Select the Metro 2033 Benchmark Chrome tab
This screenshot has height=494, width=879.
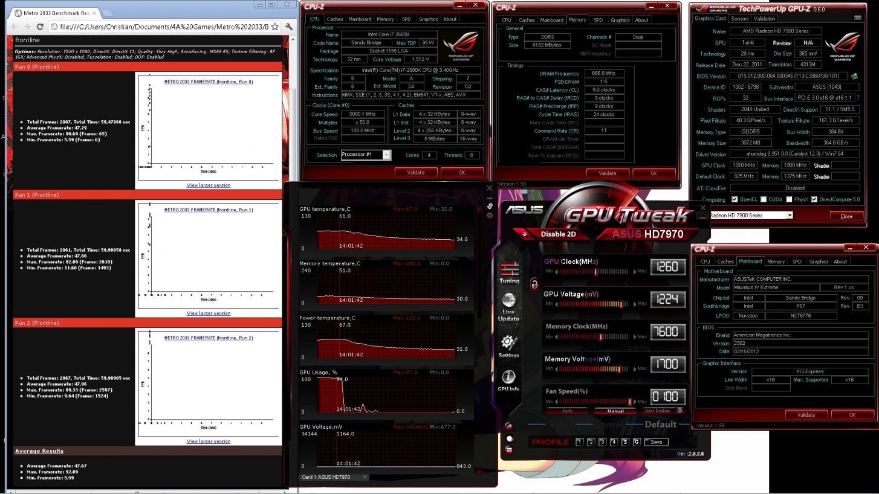[x=56, y=13]
